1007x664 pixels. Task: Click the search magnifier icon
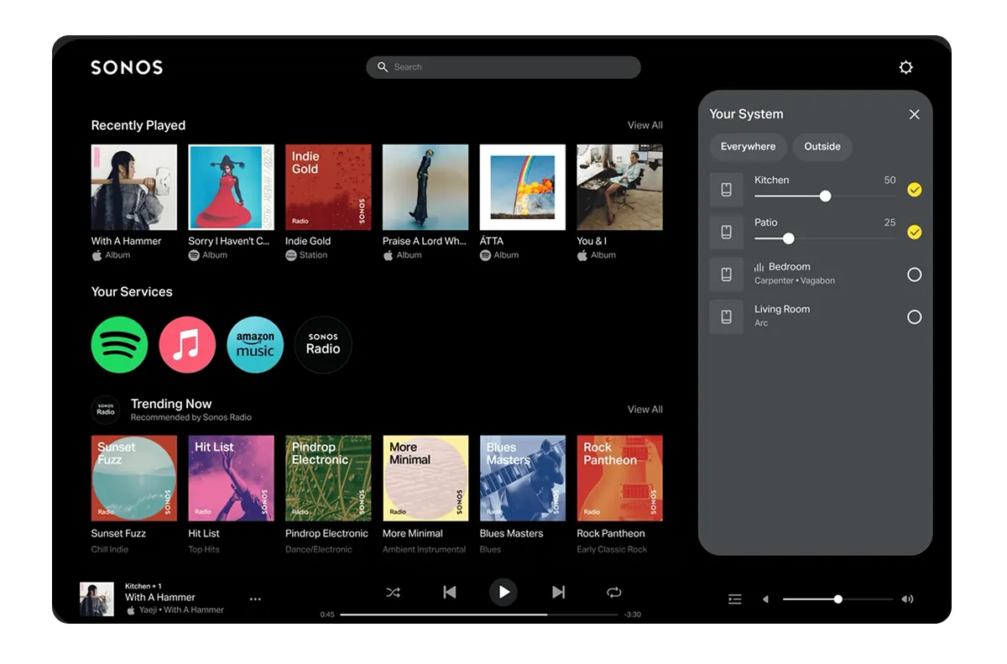(383, 67)
